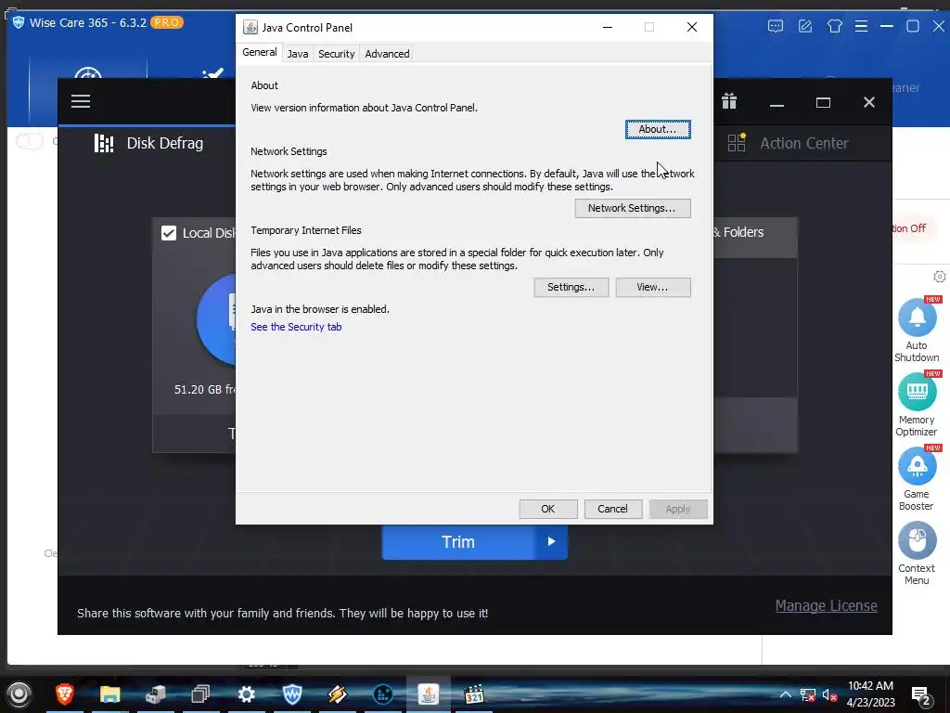
Task: Open Task View on taskbar
Action: [200, 694]
